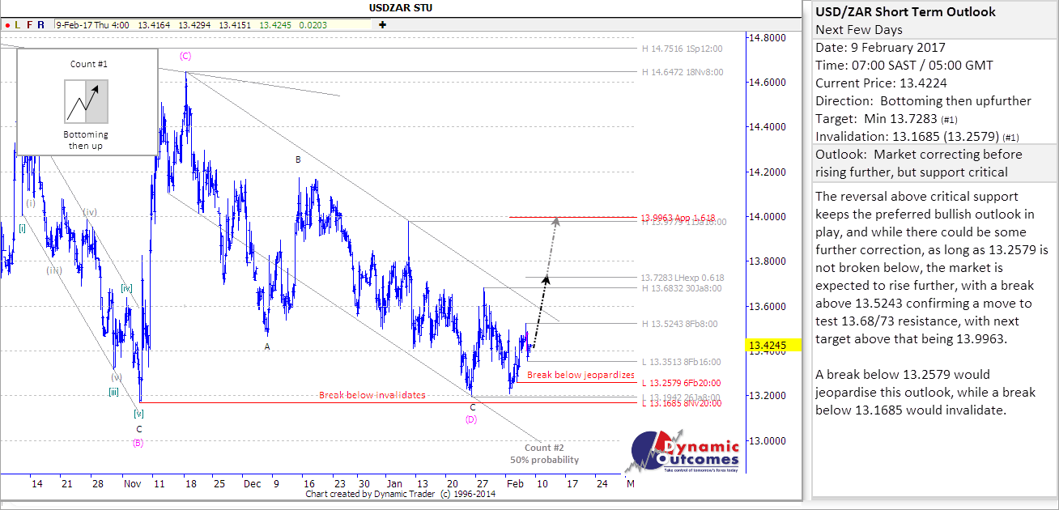Image resolution: width=1059 pixels, height=510 pixels.
Task: Click the Dynamic Outcomes logo
Action: (683, 452)
